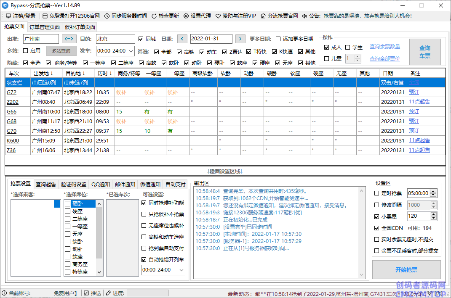The height and width of the screenshot is (298, 451).
Task: Open 12306 official site without login
Action: point(45,16)
